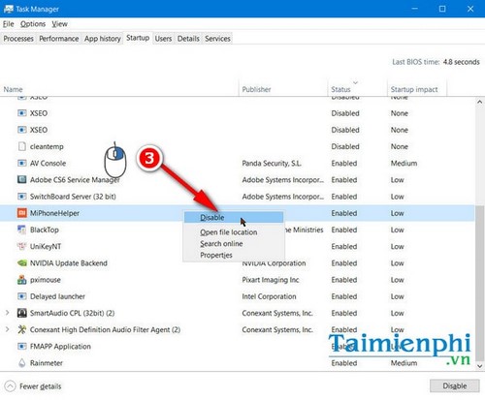Select the NVIDIA Update Backend name

pos(68,263)
